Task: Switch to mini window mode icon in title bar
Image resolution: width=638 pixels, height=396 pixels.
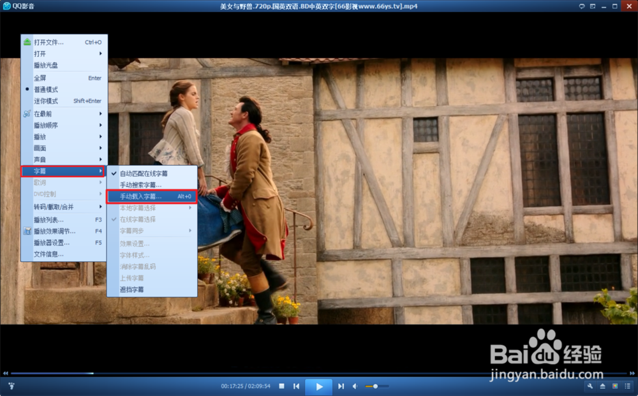Action: (593, 6)
